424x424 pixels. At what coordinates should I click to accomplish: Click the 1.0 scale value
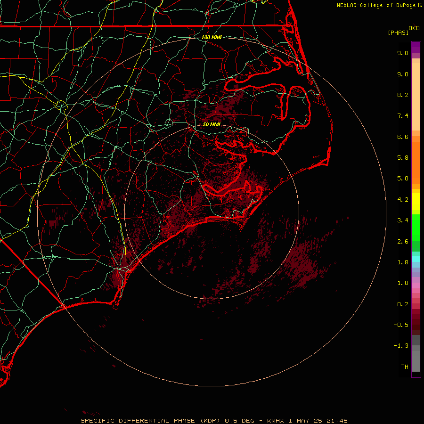403,283
